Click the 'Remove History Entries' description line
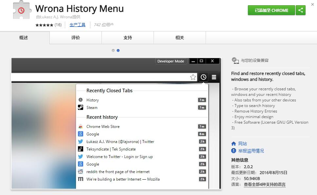Screen dimensions: 317x195 pos(254,111)
